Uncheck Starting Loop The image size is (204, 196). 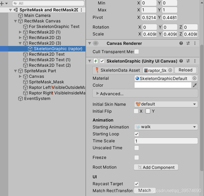[x=136, y=134]
